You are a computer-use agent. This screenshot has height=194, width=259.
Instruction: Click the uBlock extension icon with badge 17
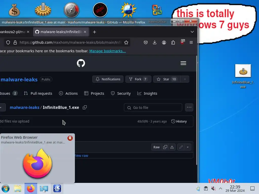[182, 42]
